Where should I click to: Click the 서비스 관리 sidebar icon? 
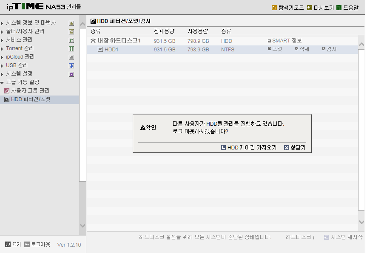point(71,40)
